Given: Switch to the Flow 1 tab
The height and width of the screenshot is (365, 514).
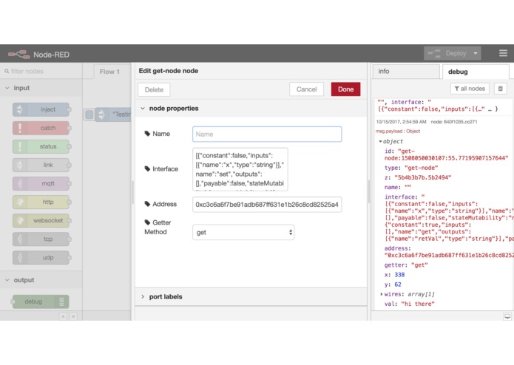Looking at the screenshot, I should click(x=109, y=72).
